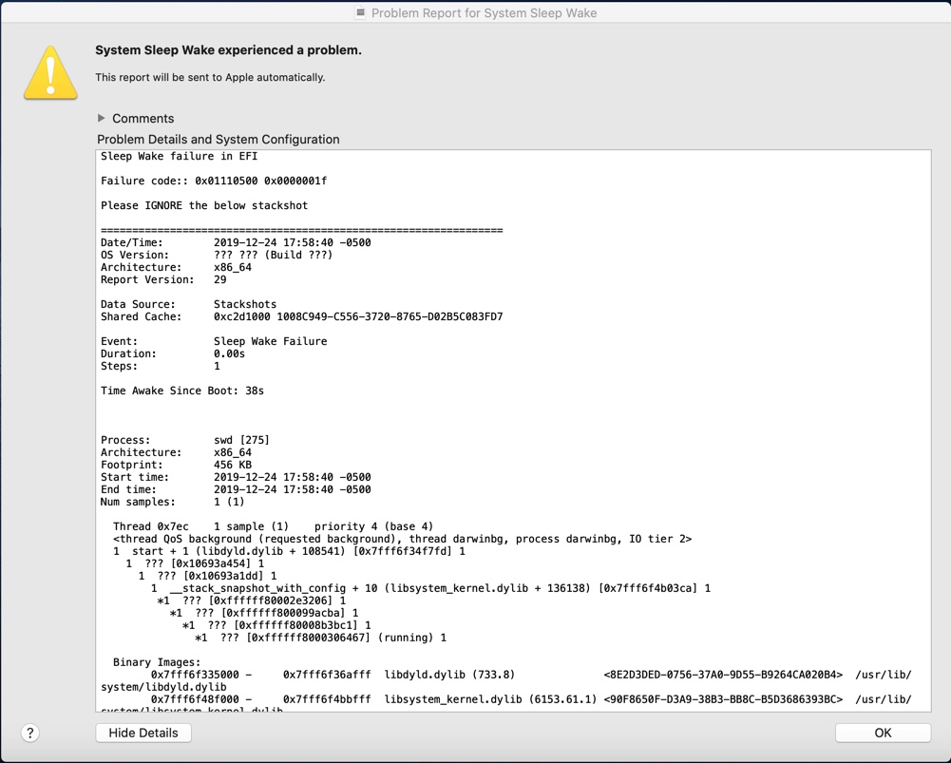Click the Start time line
951x763 pixels.
tap(236, 477)
